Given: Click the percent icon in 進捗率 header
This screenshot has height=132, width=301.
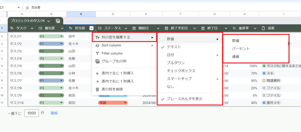Looking at the screenshot, I should tap(234, 28).
